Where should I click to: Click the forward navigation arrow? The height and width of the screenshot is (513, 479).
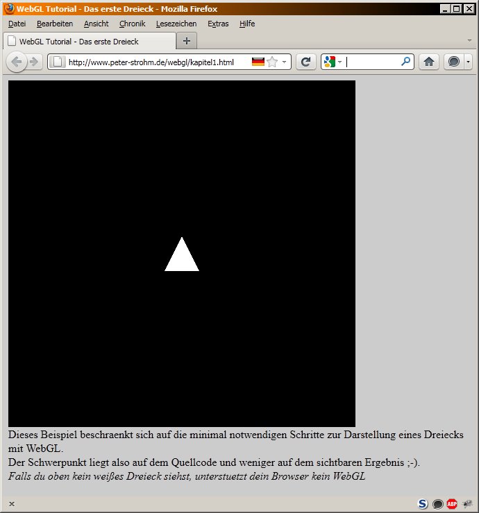[33, 62]
